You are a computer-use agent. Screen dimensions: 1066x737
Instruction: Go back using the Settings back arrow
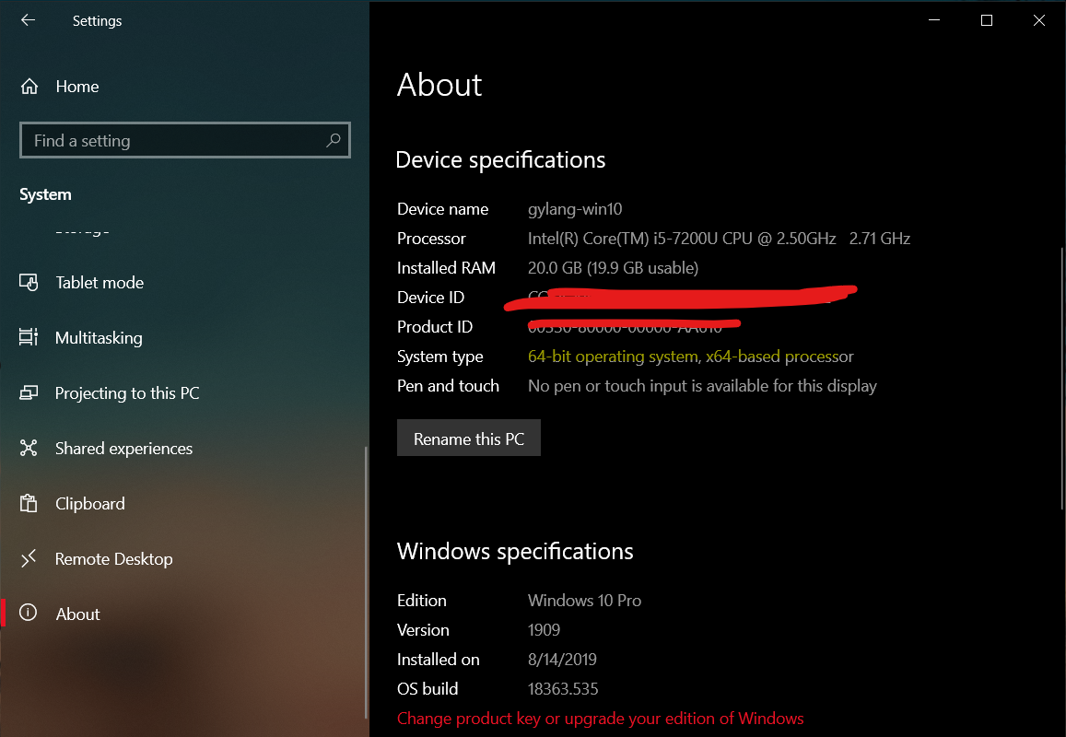[x=28, y=20]
